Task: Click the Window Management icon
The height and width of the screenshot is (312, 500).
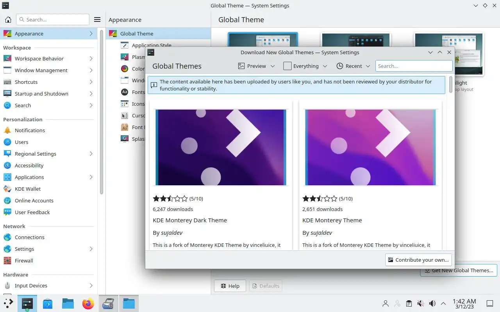Action: 7,70
